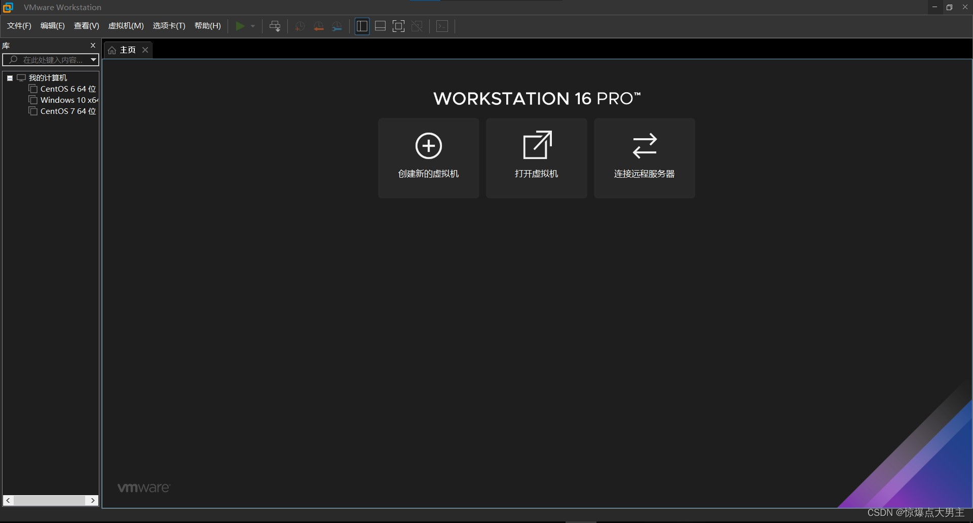
Task: Click library scrollbar left arrow
Action: 8,500
